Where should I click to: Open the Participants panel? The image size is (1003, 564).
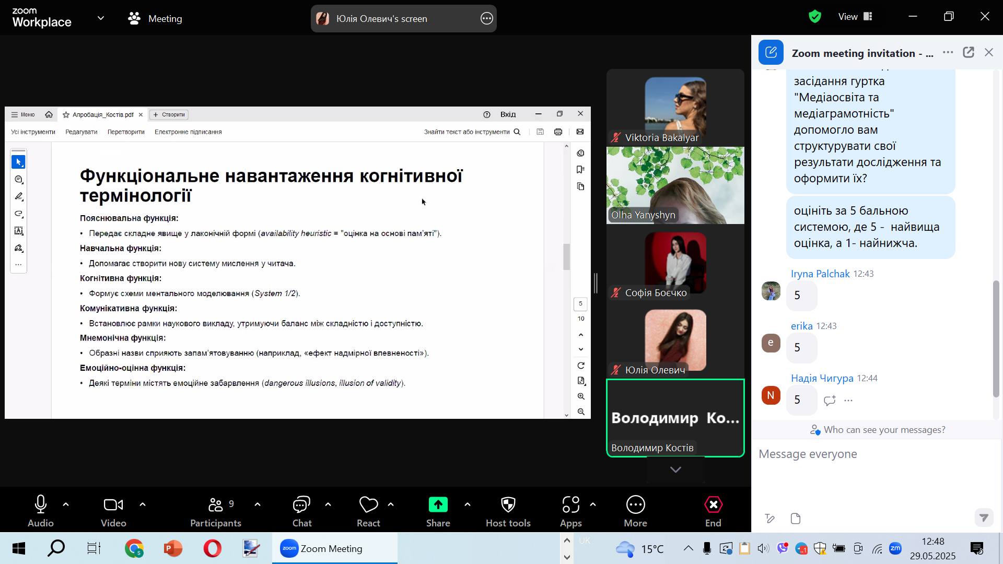215,511
